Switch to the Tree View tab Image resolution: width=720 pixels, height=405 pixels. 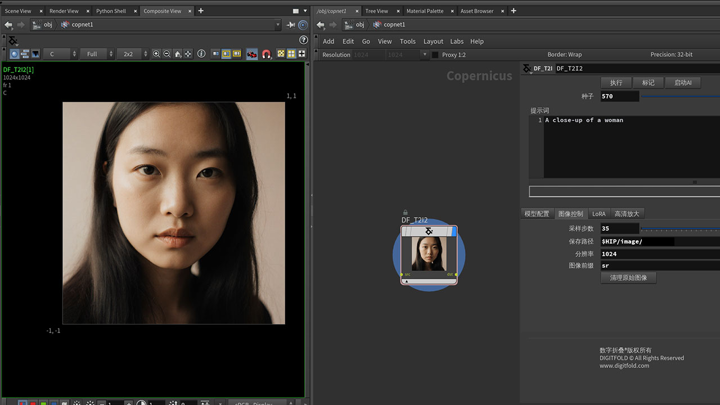[377, 11]
